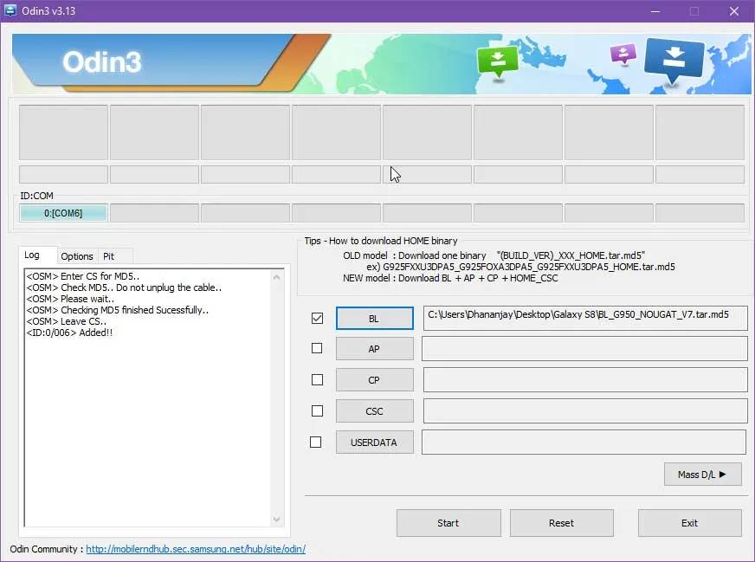The height and width of the screenshot is (562, 755).
Task: Toggle the USERDATA checkbox
Action: click(316, 442)
